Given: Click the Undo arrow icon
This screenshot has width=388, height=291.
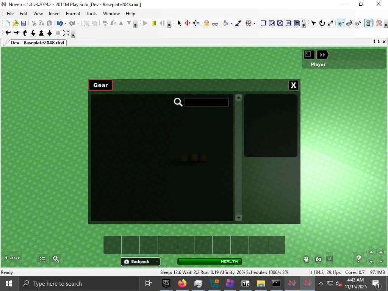Looking at the screenshot, I should point(59,23).
